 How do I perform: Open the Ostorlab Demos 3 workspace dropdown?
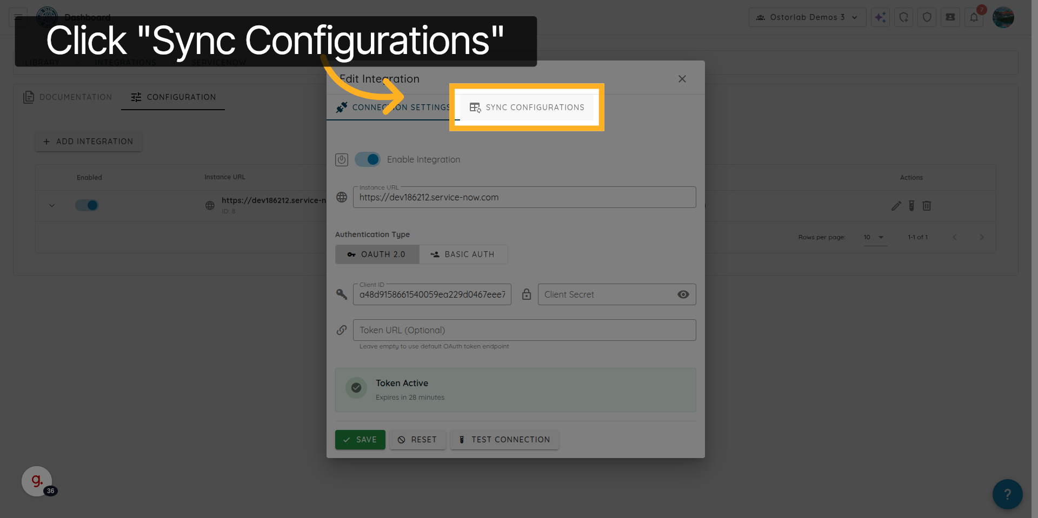(807, 17)
